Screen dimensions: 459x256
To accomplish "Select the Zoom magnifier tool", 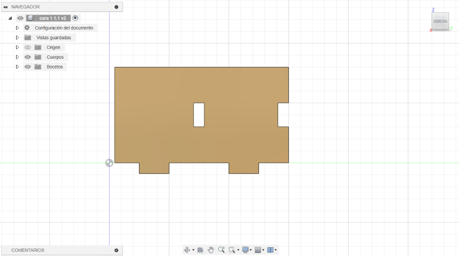I will [x=221, y=250].
